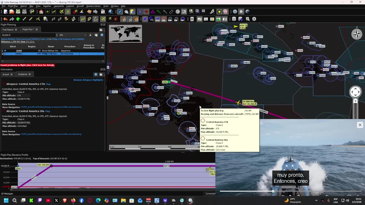Click the 42,000 ft cruise altitude field

click(x=28, y=35)
